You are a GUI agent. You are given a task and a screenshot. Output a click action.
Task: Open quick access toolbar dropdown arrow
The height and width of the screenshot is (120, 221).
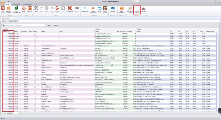click(8, 2)
